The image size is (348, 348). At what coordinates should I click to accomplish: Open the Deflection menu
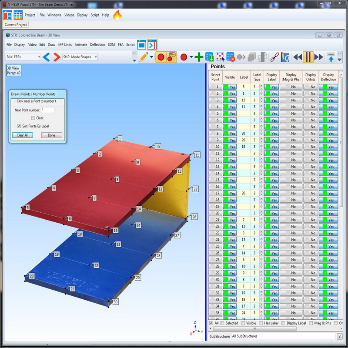pos(97,44)
